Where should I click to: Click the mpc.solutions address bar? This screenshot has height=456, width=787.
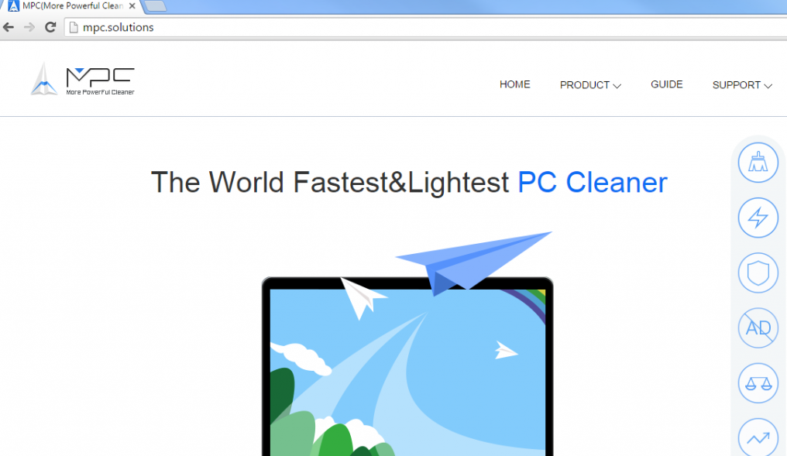pos(425,27)
